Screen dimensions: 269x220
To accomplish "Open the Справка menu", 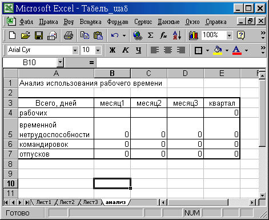I will pos(216,22).
